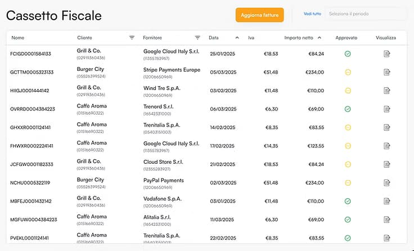Click the Nome column header
The width and height of the screenshot is (414, 251).
[17, 38]
